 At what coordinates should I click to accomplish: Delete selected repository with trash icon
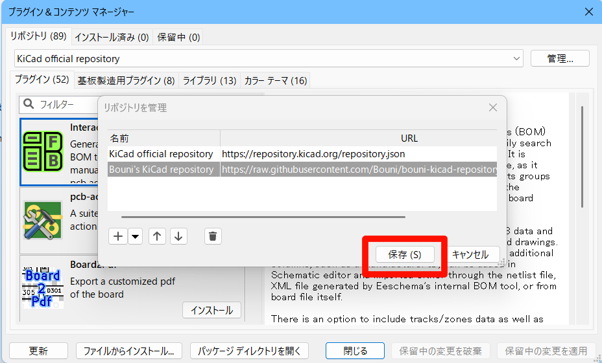[x=213, y=236]
